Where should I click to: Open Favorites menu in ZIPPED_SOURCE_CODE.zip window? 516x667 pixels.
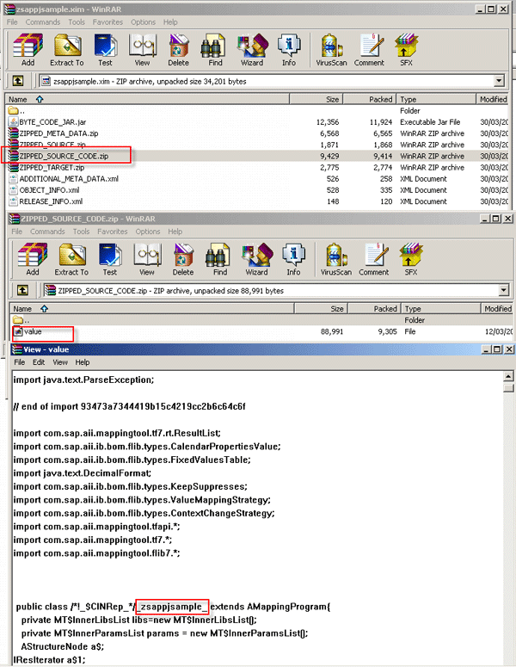pyautogui.click(x=112, y=232)
